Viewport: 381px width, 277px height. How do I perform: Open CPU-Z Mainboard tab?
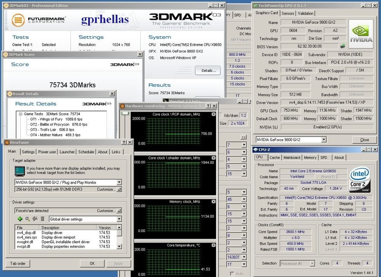tap(292, 157)
